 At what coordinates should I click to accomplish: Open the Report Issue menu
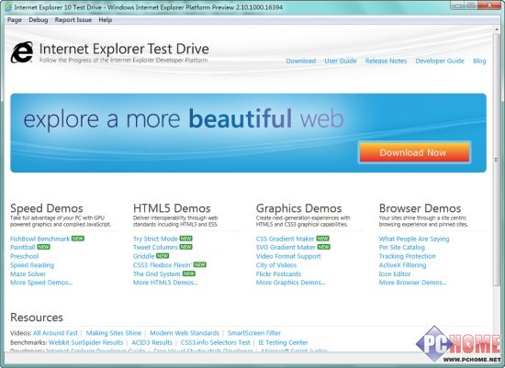pyautogui.click(x=73, y=20)
